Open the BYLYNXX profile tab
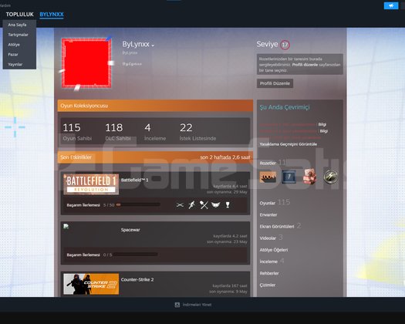This screenshot has height=324, width=405. tap(52, 15)
